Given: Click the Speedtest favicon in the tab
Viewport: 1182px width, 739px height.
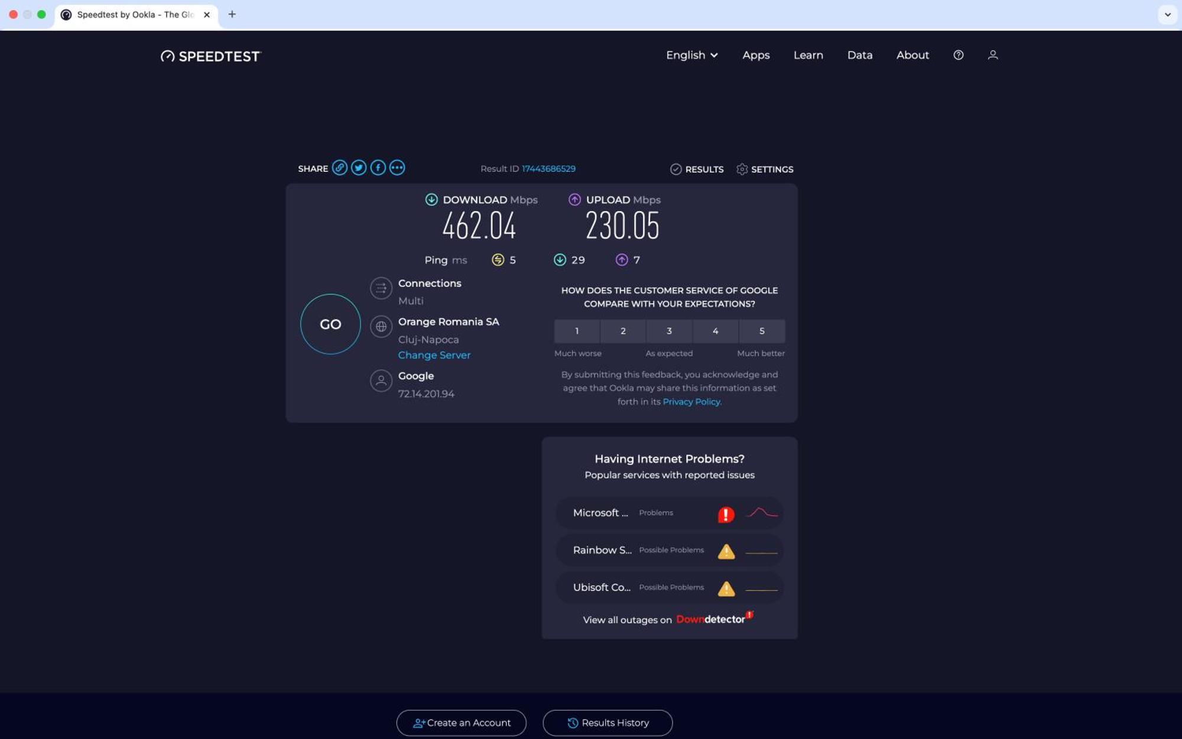Looking at the screenshot, I should 66,15.
